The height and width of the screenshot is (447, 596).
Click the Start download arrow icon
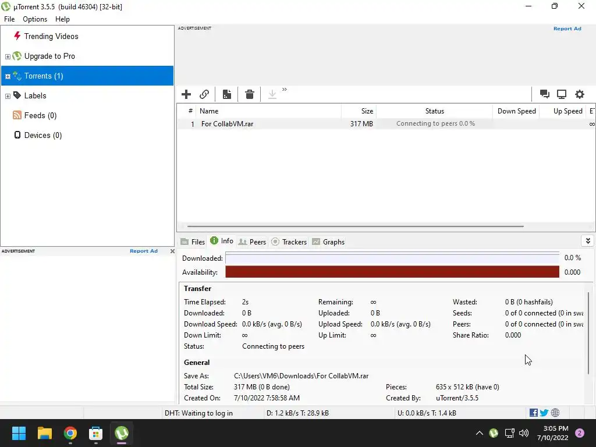pyautogui.click(x=272, y=94)
